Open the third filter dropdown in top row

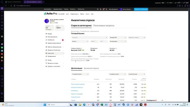point(137,38)
